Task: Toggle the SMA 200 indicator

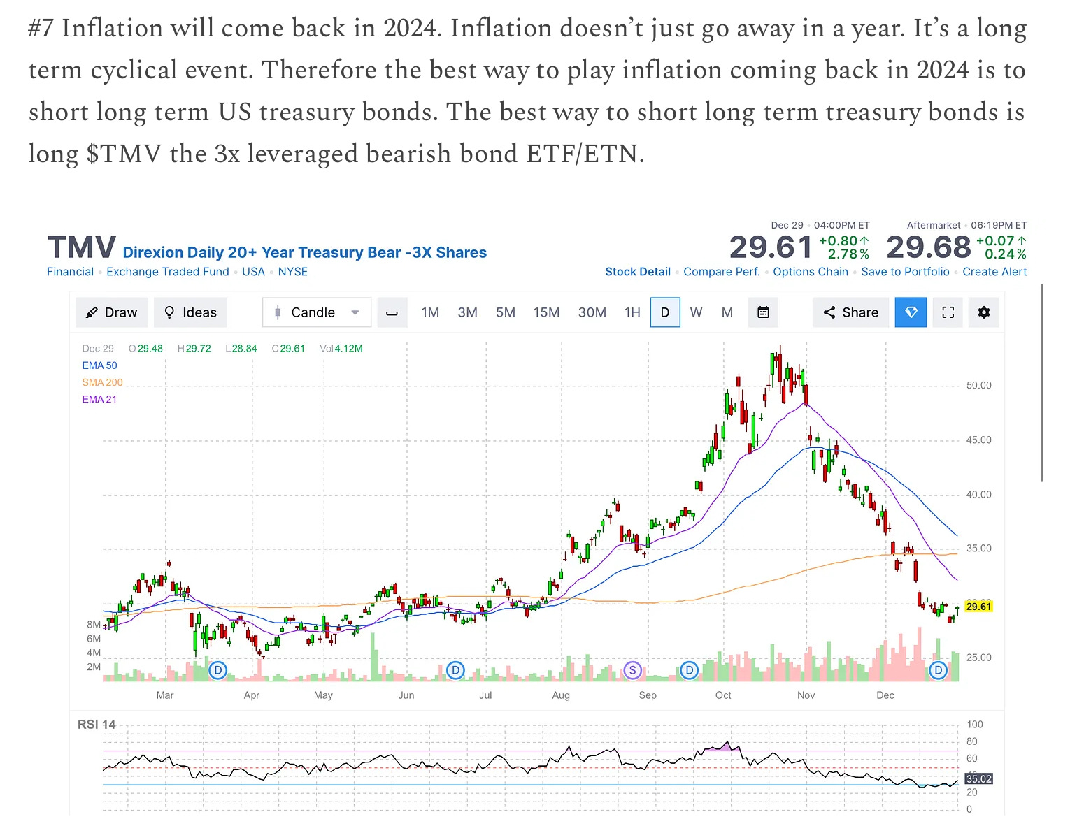Action: [102, 382]
